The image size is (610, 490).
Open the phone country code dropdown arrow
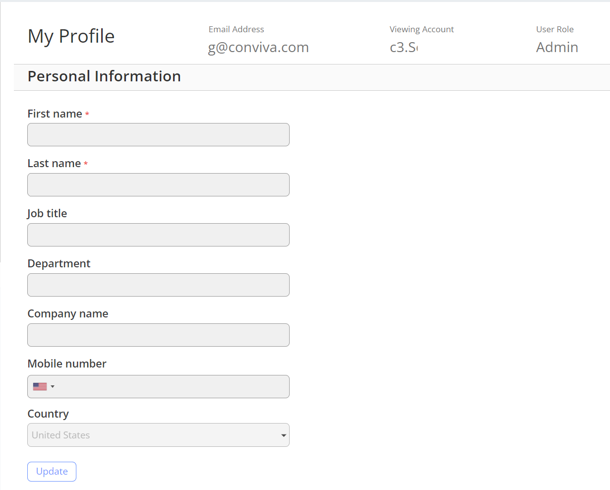(53, 386)
